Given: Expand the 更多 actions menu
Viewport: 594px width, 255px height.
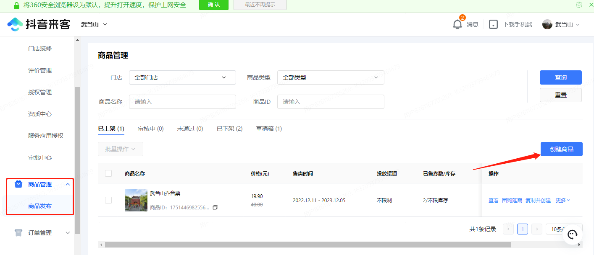Looking at the screenshot, I should [562, 200].
